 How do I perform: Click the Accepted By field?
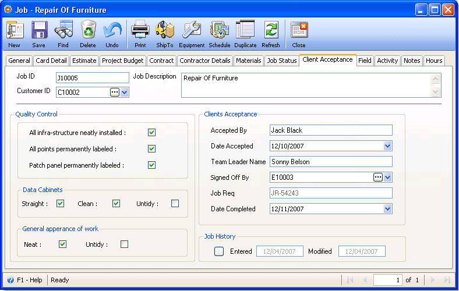pos(331,130)
